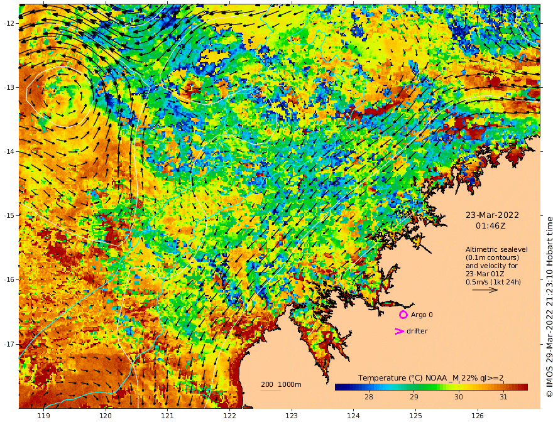Click the magenta Argo circle legend marker
Screen dimensions: 553x427
click(403, 315)
